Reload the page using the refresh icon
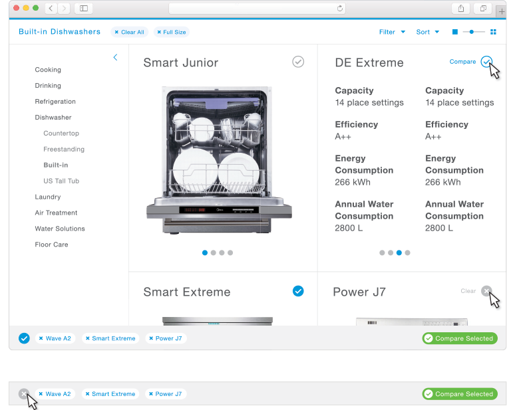 pos(340,8)
